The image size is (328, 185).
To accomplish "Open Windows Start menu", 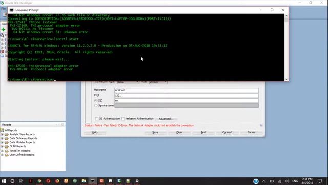I will click(x=4, y=181).
